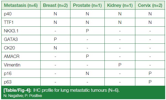Select the p63 row label
Image resolution: width=166 pixels, height=100 pixels.
click(x=8, y=82)
